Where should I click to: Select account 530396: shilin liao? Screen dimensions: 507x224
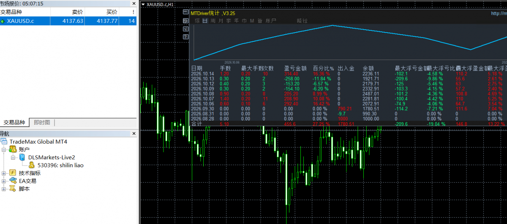(x=60, y=165)
